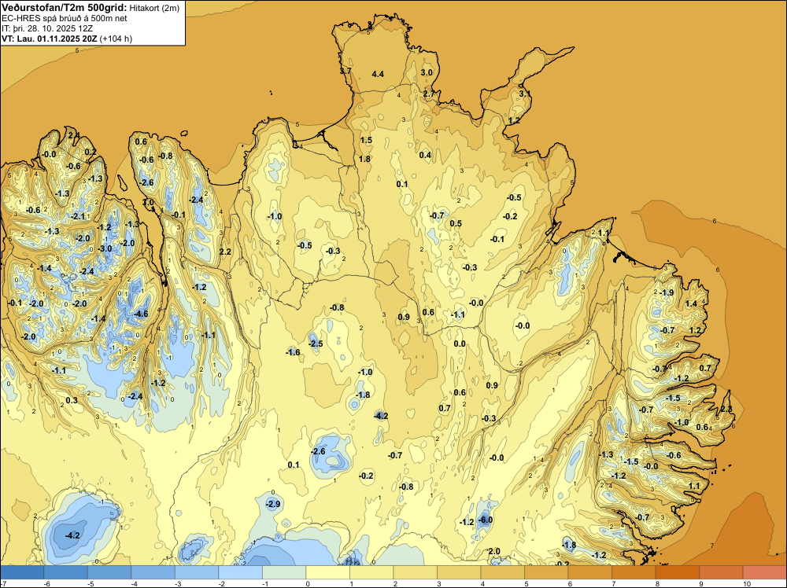Click the 'IT: þri. 28. 10. 2025 12Z' line
The width and height of the screenshot is (787, 588).
(47, 28)
